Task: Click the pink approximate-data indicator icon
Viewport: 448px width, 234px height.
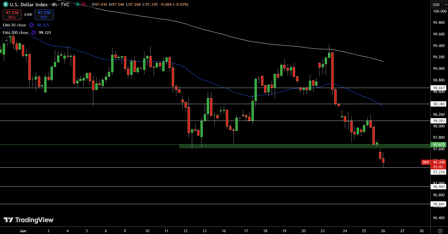Action: 83,4
